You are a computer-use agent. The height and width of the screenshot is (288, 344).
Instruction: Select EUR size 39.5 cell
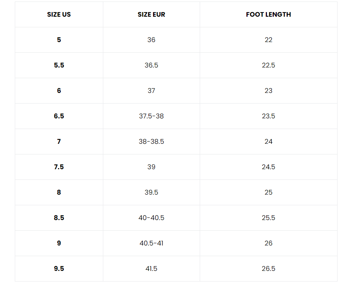151,192
